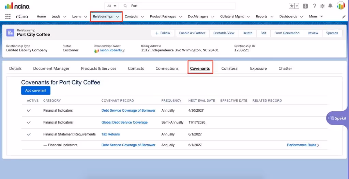Click the Follow button
349x179 pixels.
[163, 33]
